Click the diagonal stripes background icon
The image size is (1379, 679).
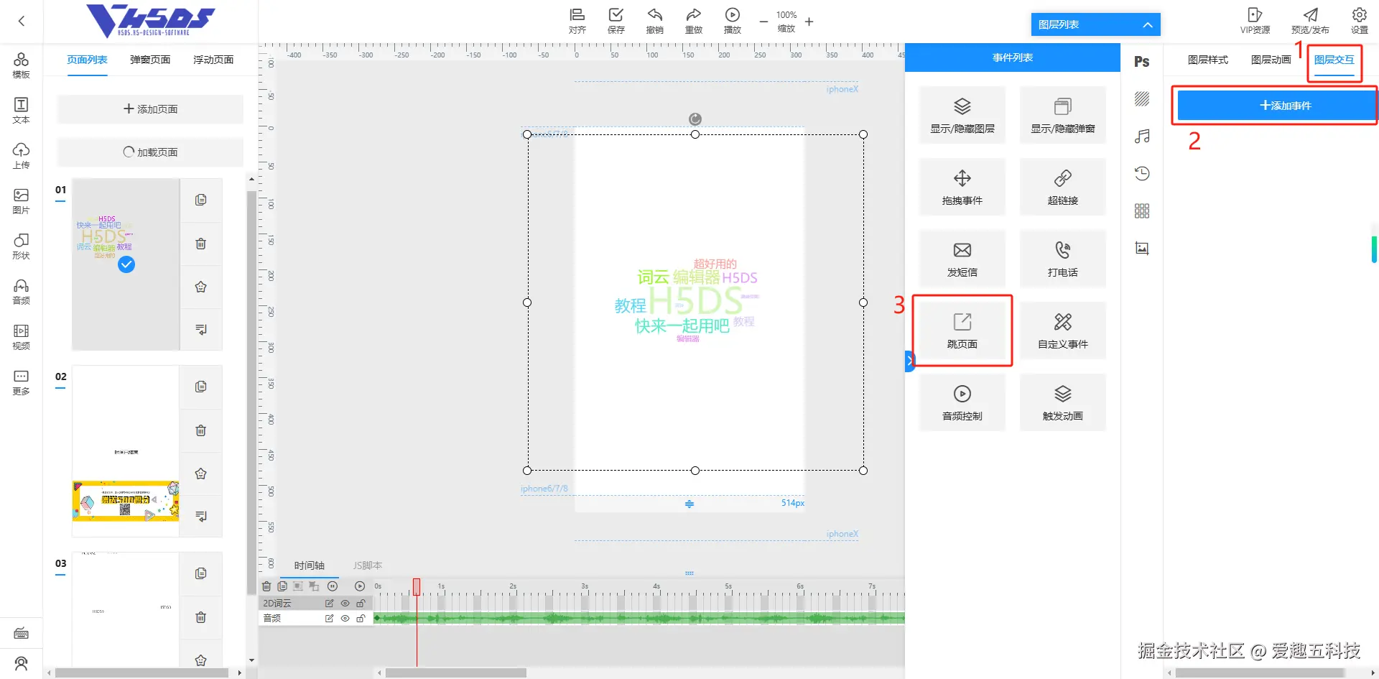(x=1142, y=98)
